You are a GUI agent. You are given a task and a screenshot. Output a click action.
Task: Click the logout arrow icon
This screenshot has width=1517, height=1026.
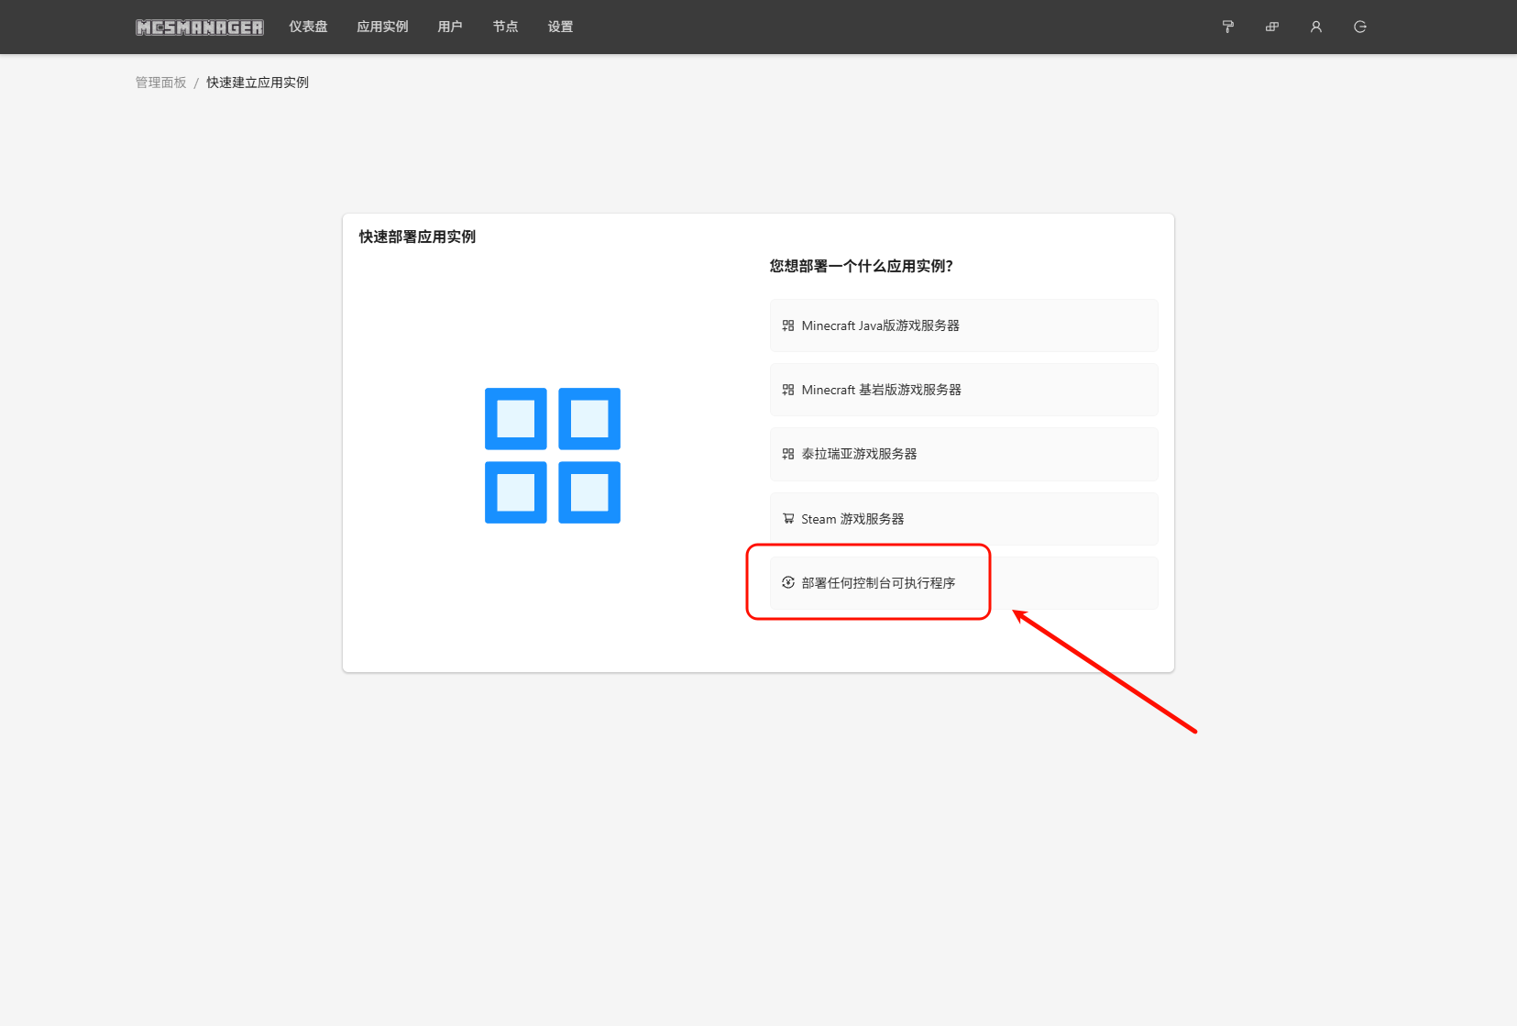tap(1359, 27)
